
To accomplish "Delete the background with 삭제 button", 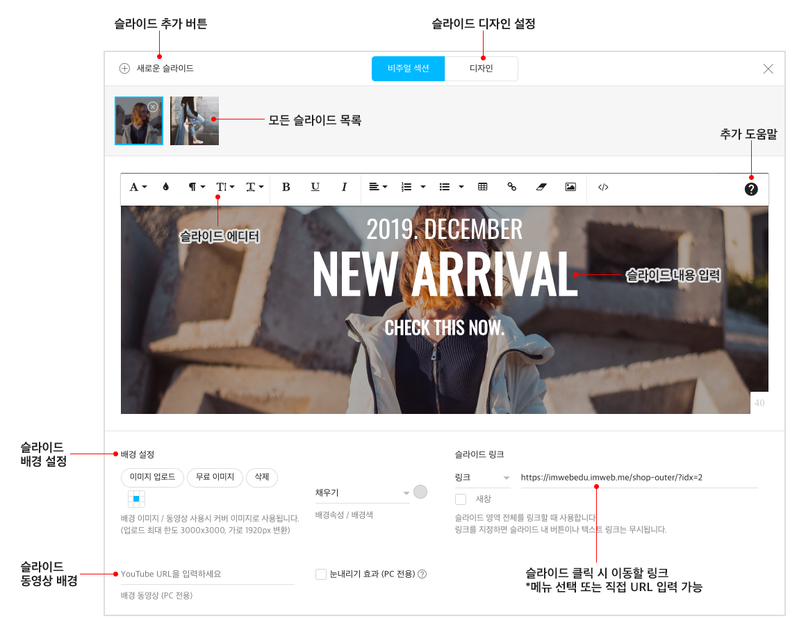I will 262,477.
